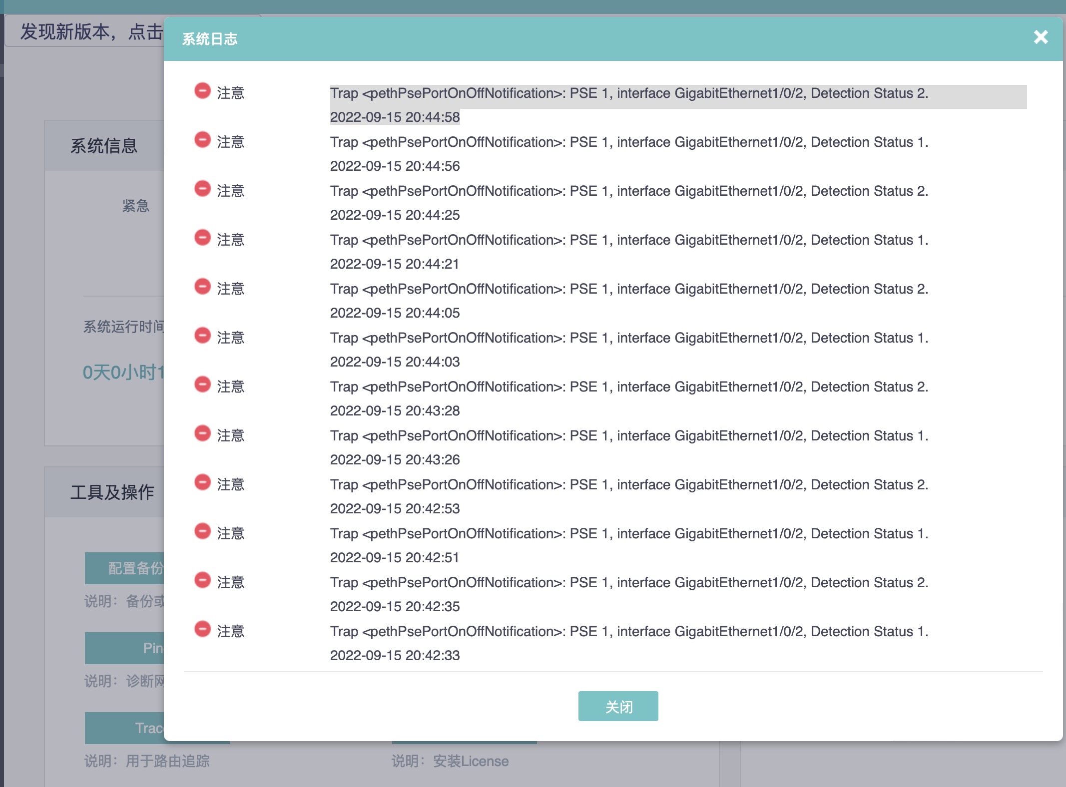This screenshot has height=787, width=1066.
Task: Click the 注意 label of 20:43:26 entry
Action: 230,436
